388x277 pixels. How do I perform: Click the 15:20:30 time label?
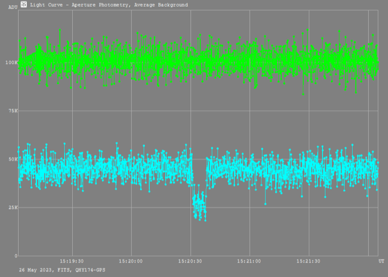tap(190, 261)
